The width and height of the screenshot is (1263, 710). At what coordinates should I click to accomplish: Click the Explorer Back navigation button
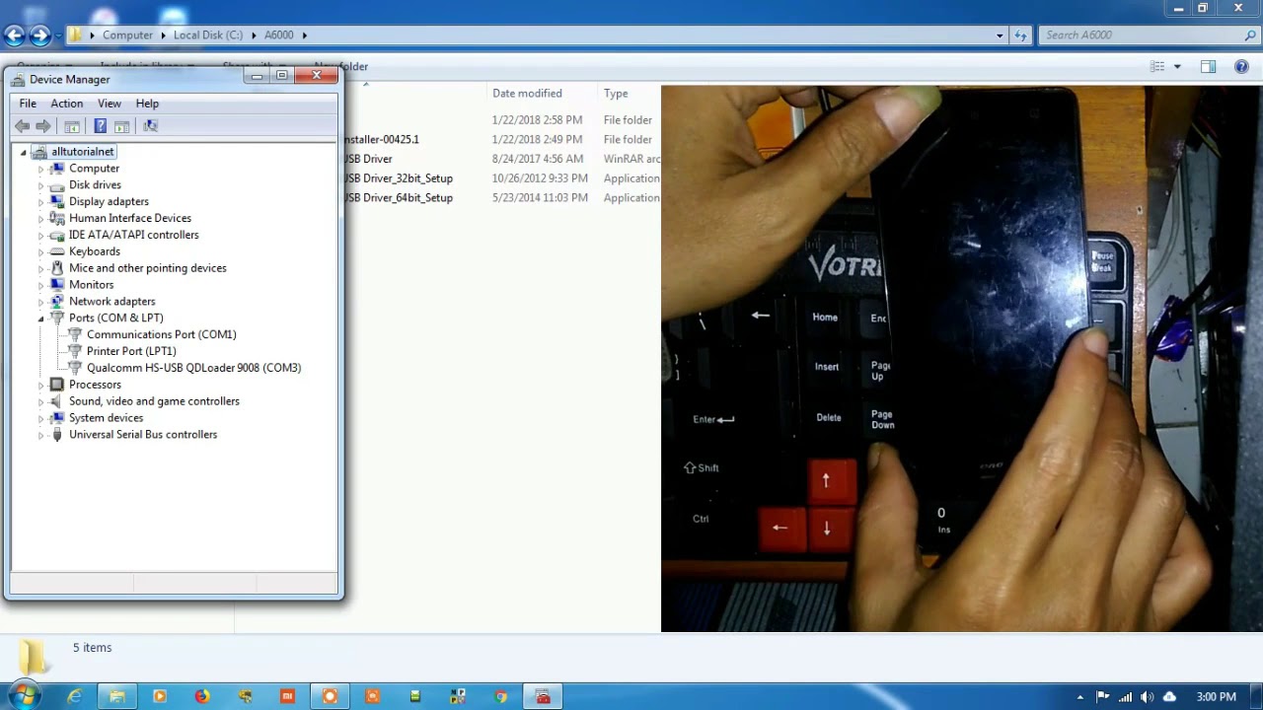click(x=14, y=35)
